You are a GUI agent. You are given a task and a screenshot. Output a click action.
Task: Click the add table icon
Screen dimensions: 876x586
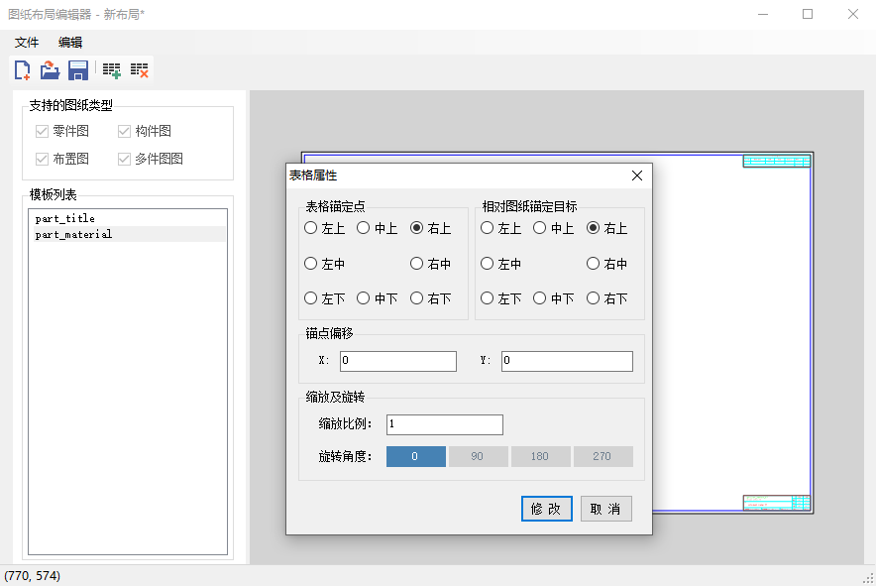[x=112, y=70]
